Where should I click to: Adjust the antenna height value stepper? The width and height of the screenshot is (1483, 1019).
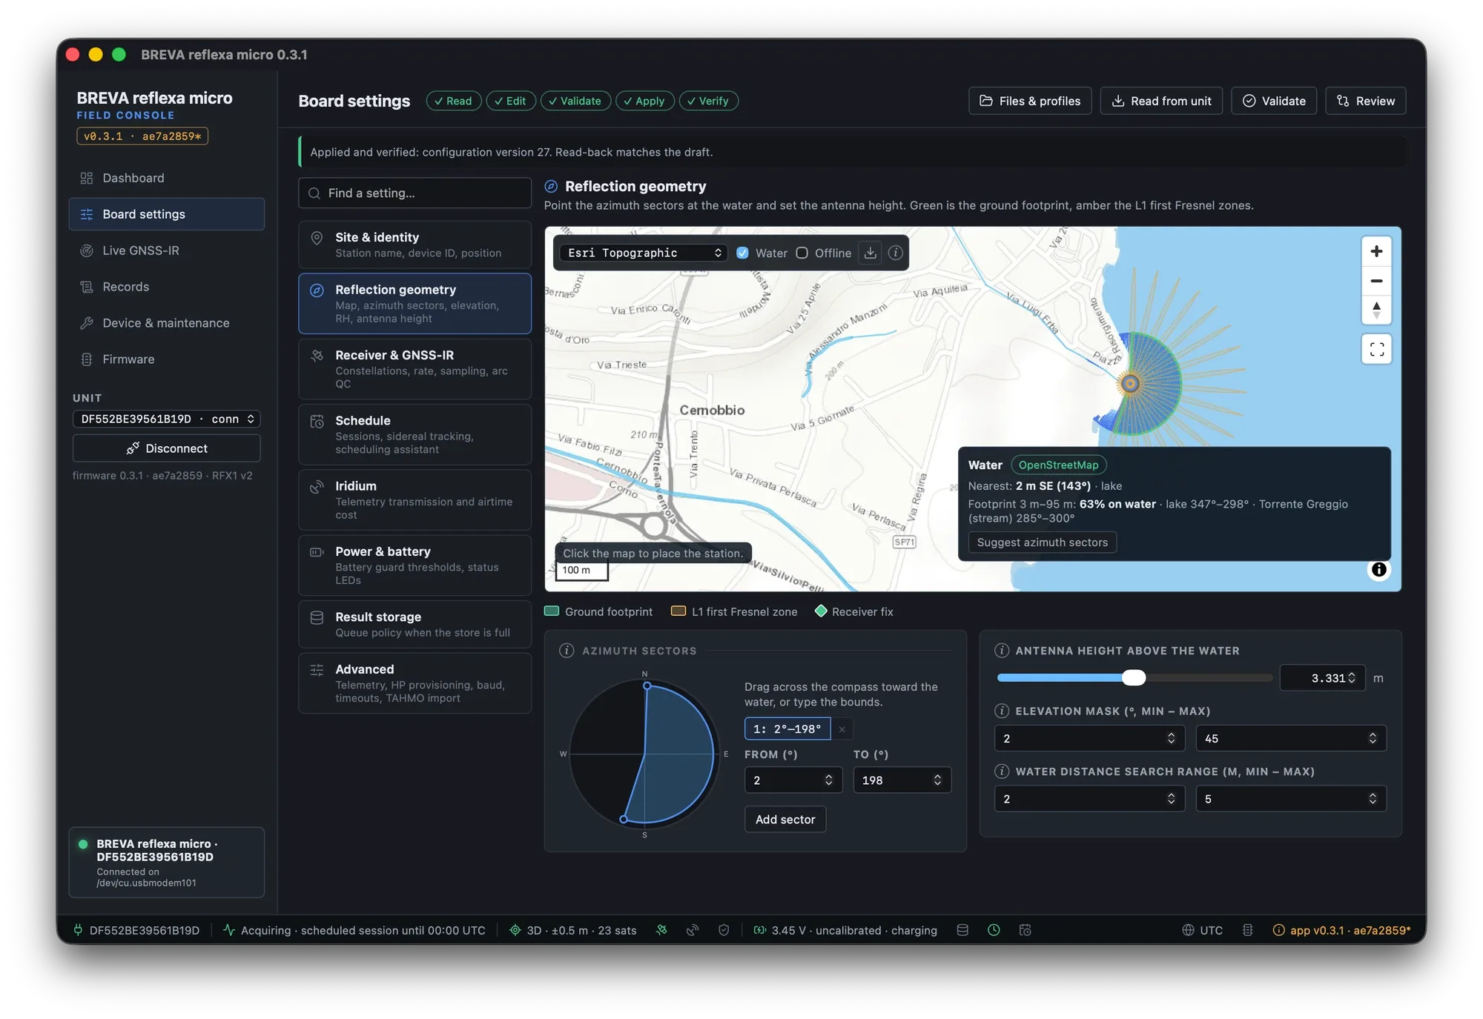point(1352,678)
